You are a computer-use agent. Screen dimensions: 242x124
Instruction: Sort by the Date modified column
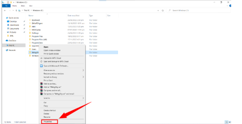point(73,15)
